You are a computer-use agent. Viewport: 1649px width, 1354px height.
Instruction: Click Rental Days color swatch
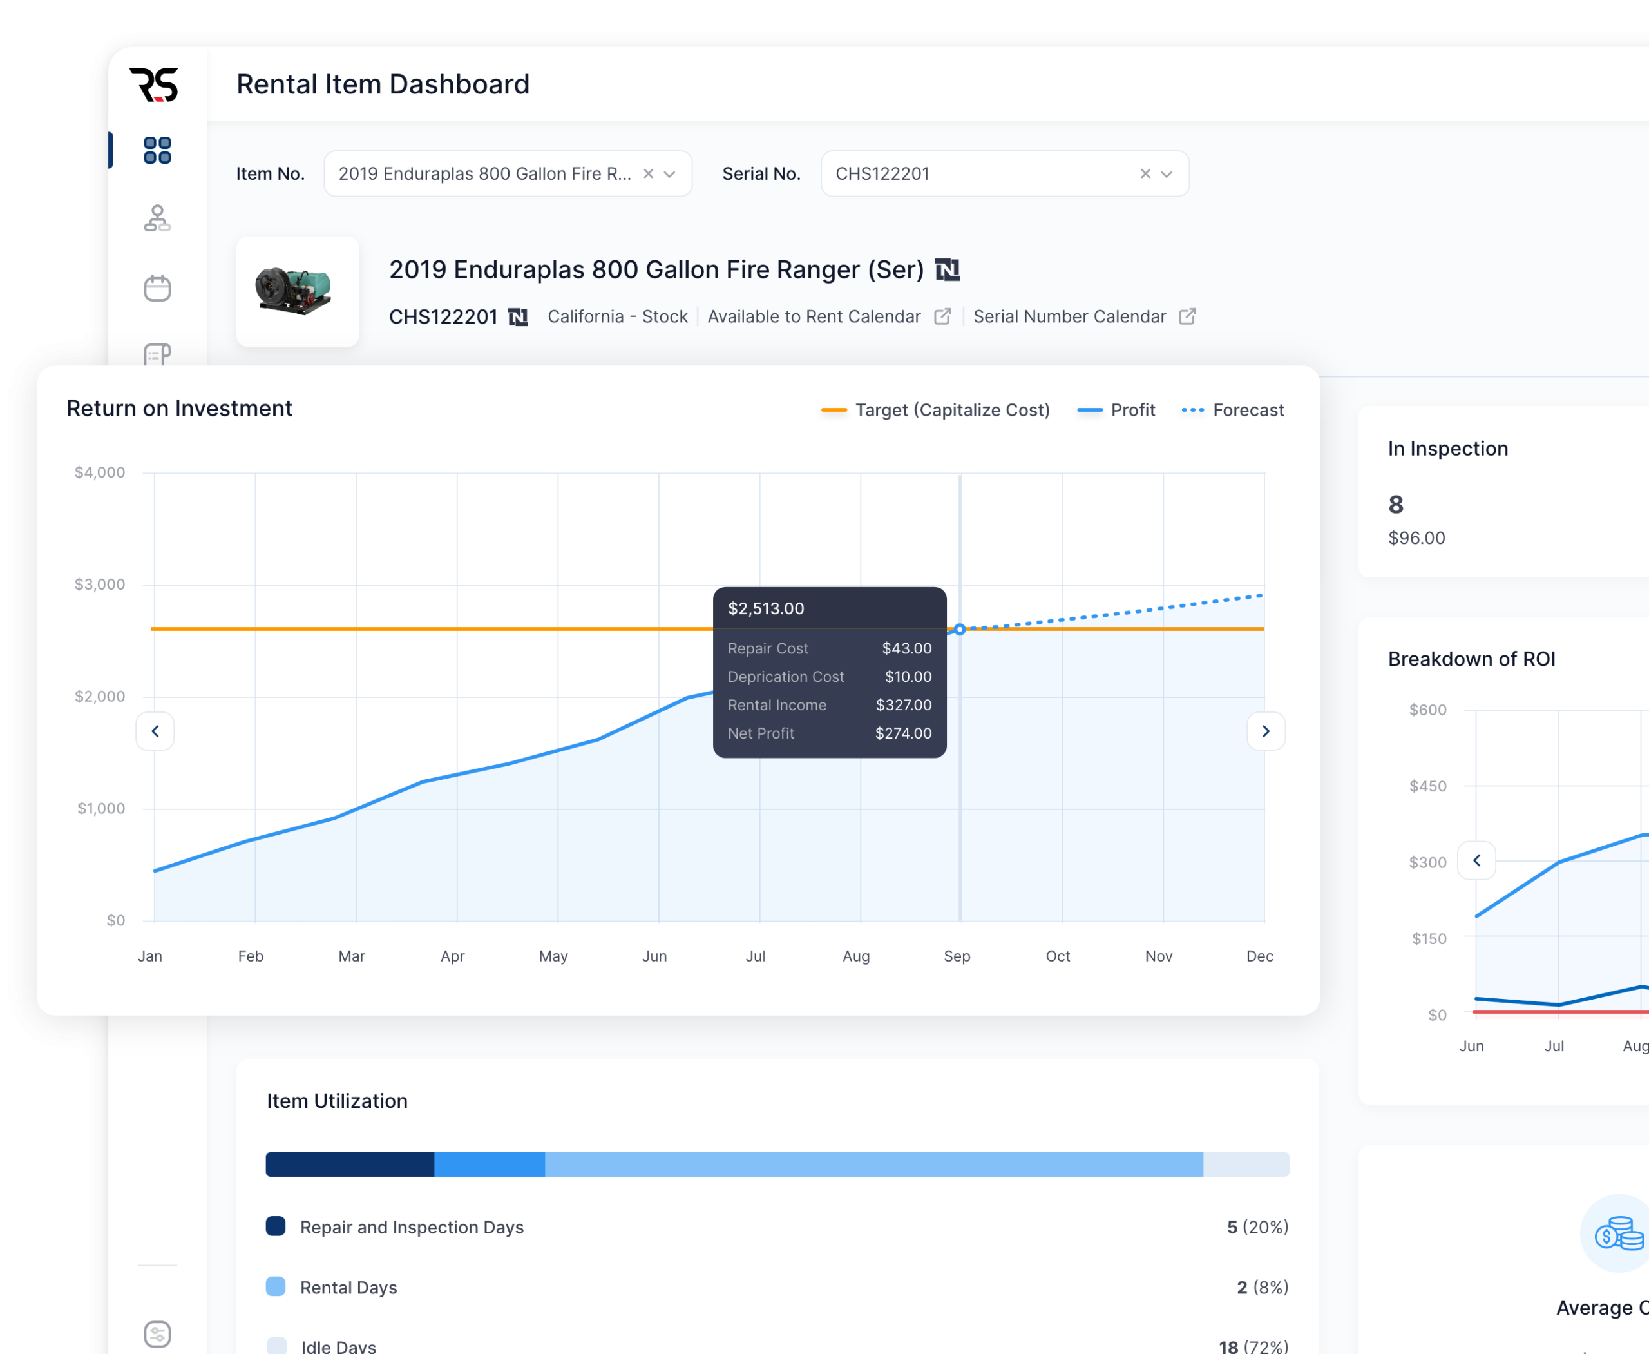(x=276, y=1286)
